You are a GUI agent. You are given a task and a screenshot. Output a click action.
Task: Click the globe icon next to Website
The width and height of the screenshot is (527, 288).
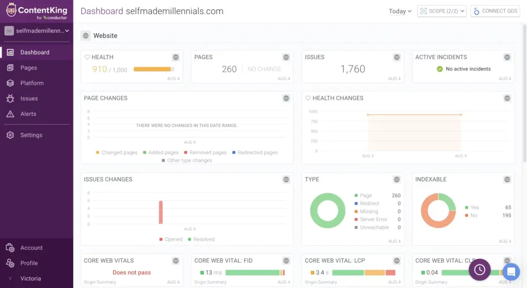[86, 35]
